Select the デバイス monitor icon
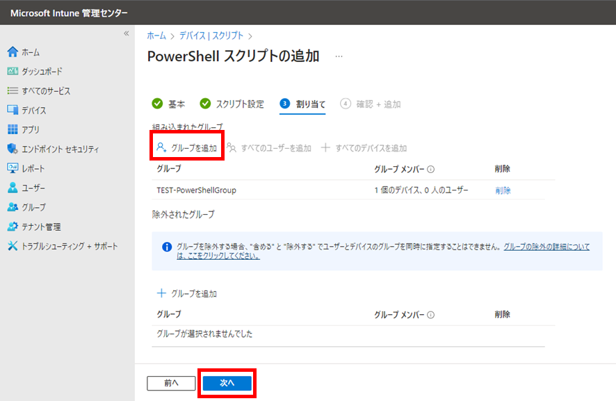 (x=13, y=110)
